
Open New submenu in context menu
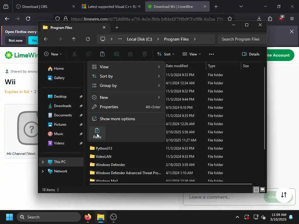point(126,97)
